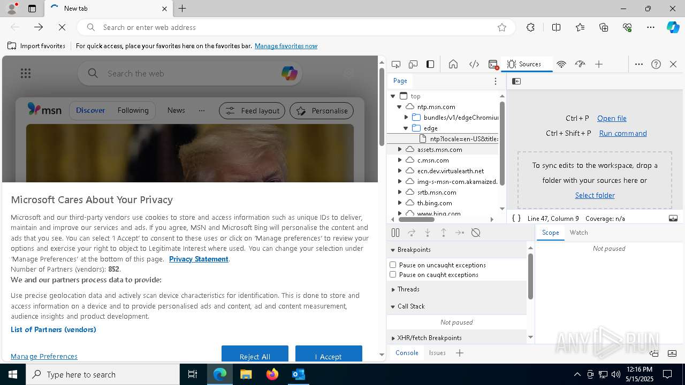Open Customize and control DevTools ellipsis
Viewport: 685px width, 385px height.
[x=639, y=64]
